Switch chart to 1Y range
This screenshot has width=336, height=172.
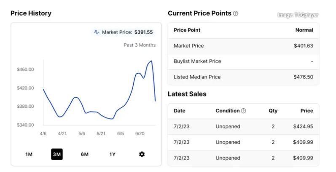tap(113, 154)
